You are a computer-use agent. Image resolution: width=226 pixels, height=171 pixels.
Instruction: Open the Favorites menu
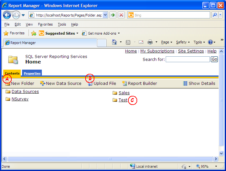45,24
